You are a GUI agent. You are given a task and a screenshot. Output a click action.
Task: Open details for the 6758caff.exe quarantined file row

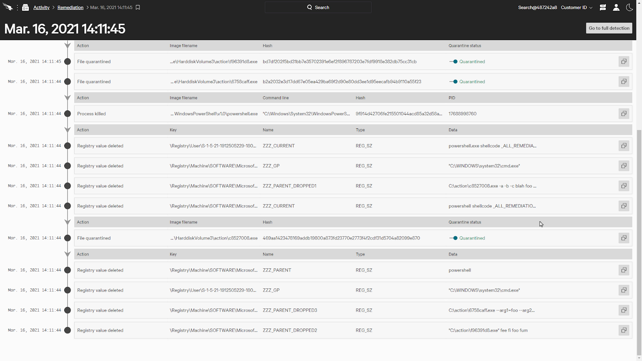click(624, 81)
